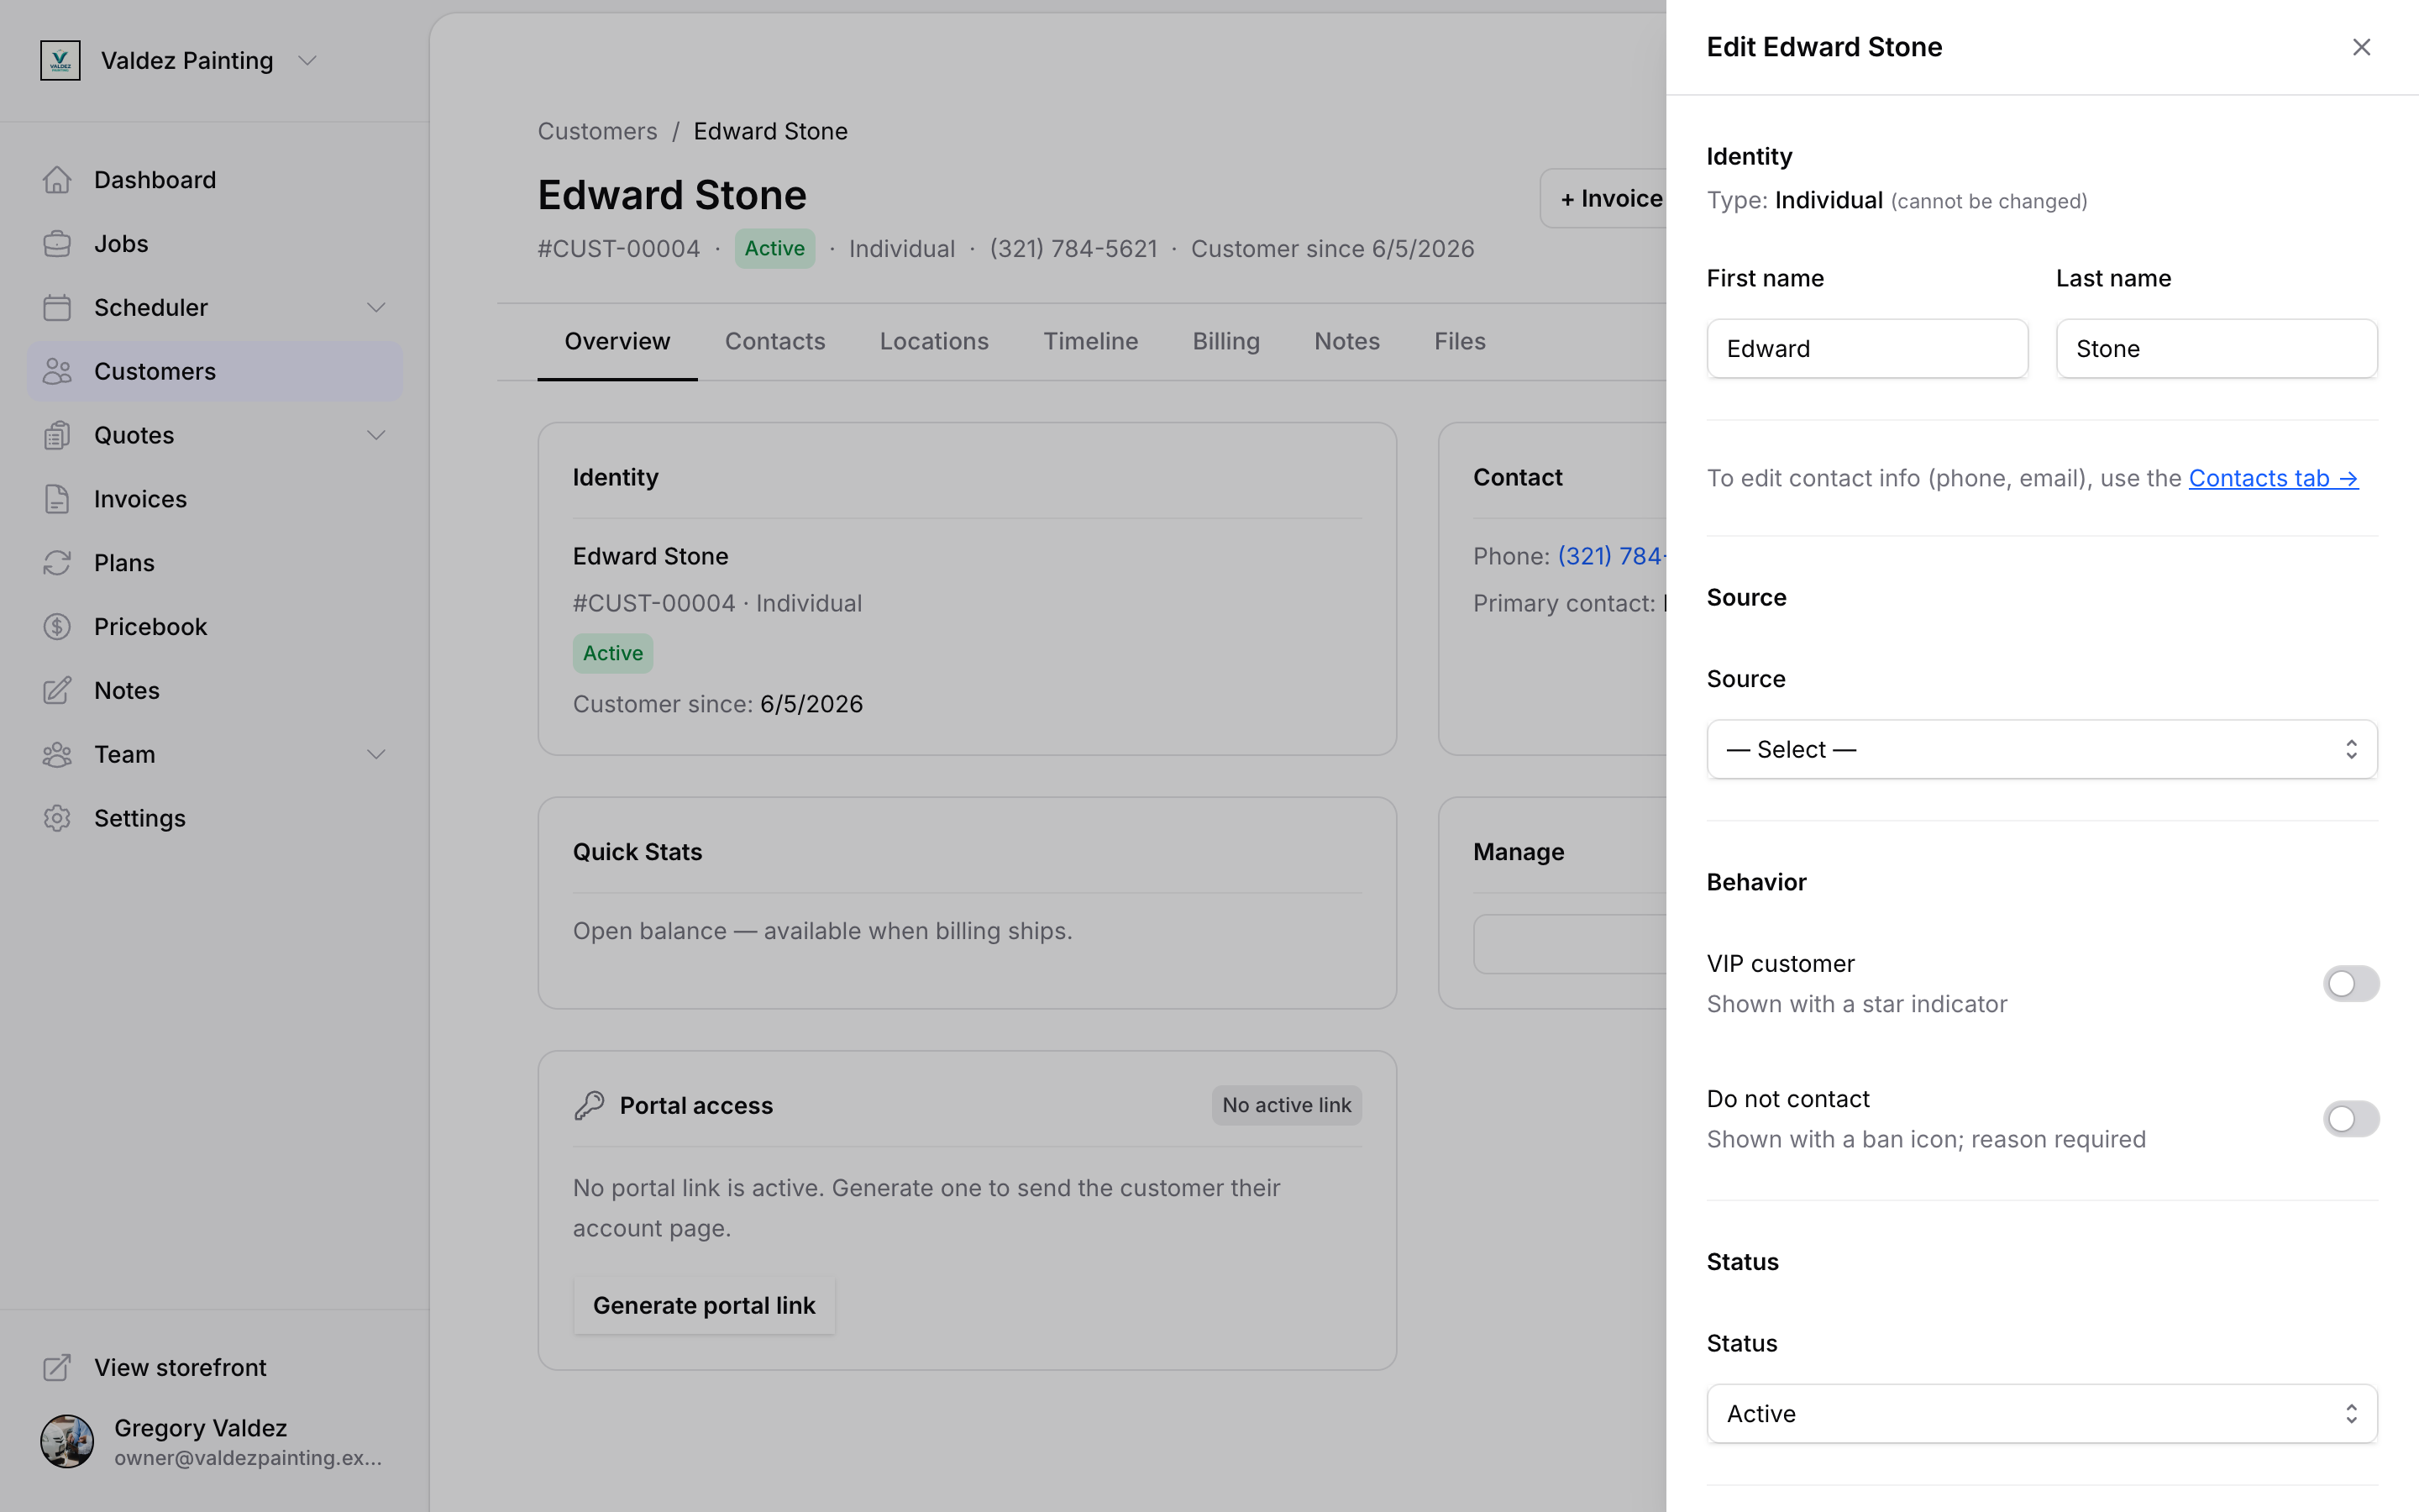Click the First name input field
Viewport: 2419px width, 1512px height.
tap(1867, 349)
